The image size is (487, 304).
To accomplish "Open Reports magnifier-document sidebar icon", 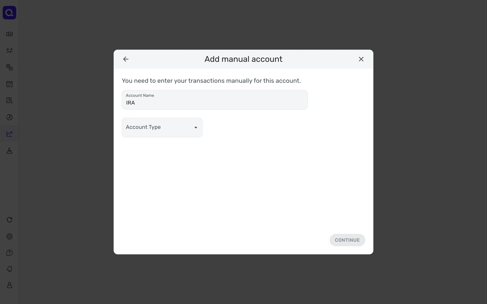I will tap(9, 101).
